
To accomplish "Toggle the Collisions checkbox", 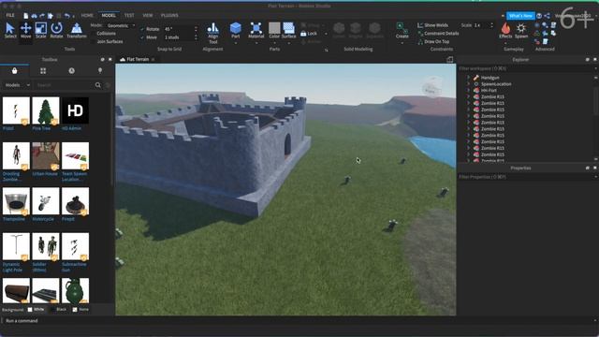I will (x=94, y=34).
